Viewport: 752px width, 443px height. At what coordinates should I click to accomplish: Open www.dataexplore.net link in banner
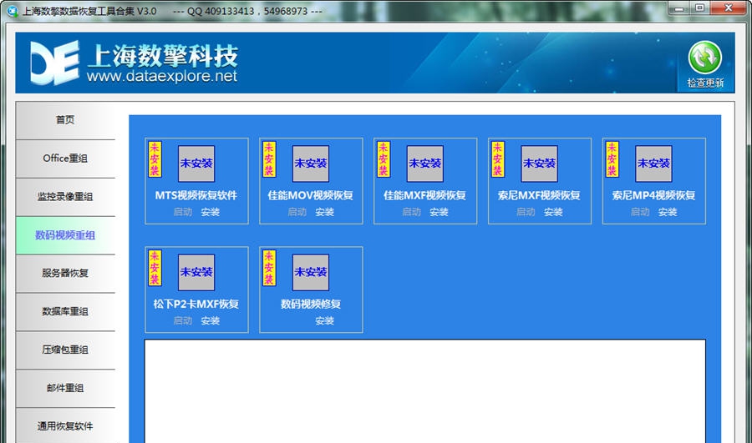(161, 76)
